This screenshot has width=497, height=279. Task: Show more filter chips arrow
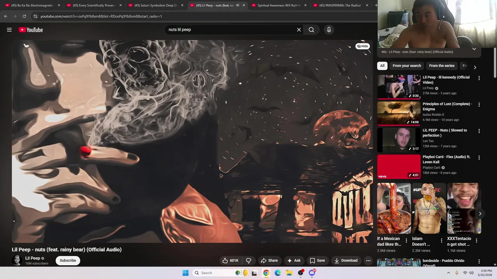[474, 67]
